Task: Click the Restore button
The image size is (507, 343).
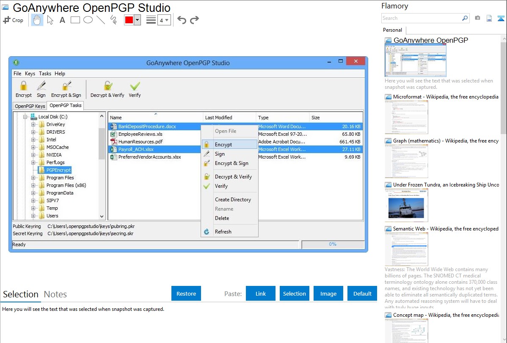Action: (x=186, y=294)
